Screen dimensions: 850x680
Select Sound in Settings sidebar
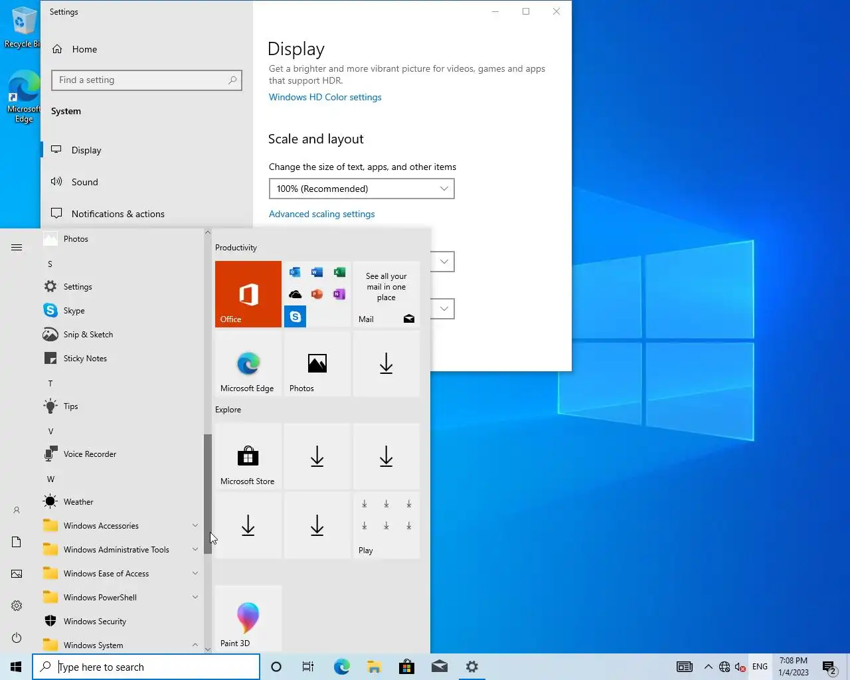[x=147, y=182]
